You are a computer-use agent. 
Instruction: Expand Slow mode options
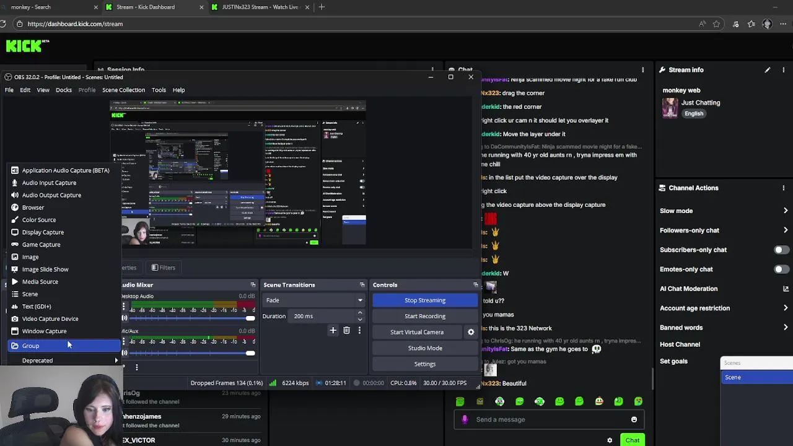[x=786, y=211]
